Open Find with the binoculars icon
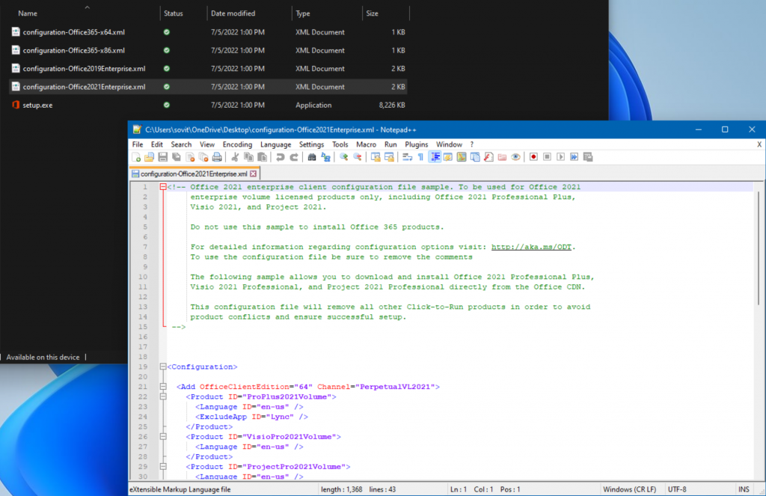 (x=312, y=157)
